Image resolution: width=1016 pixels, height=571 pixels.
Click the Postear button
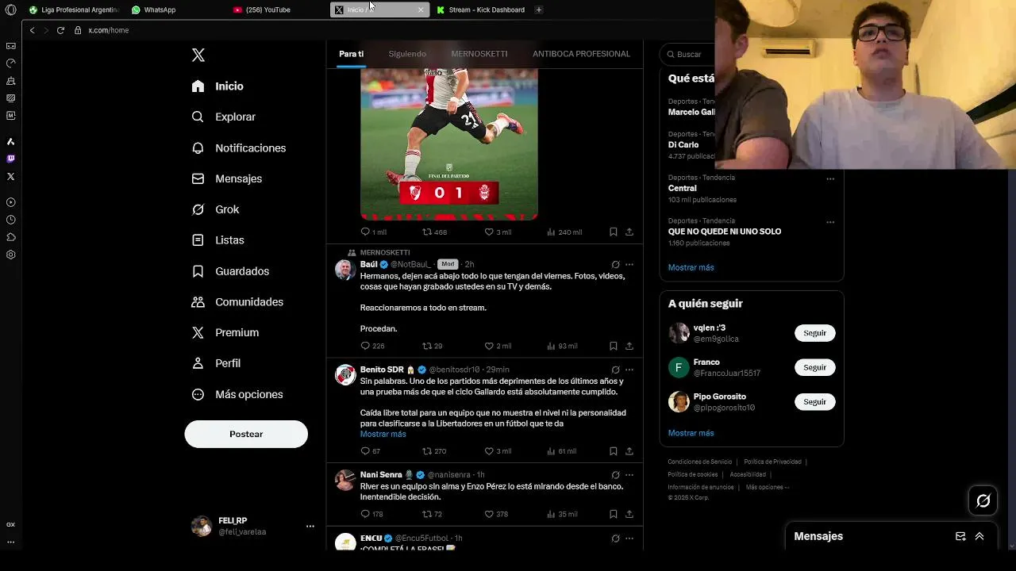tap(246, 434)
